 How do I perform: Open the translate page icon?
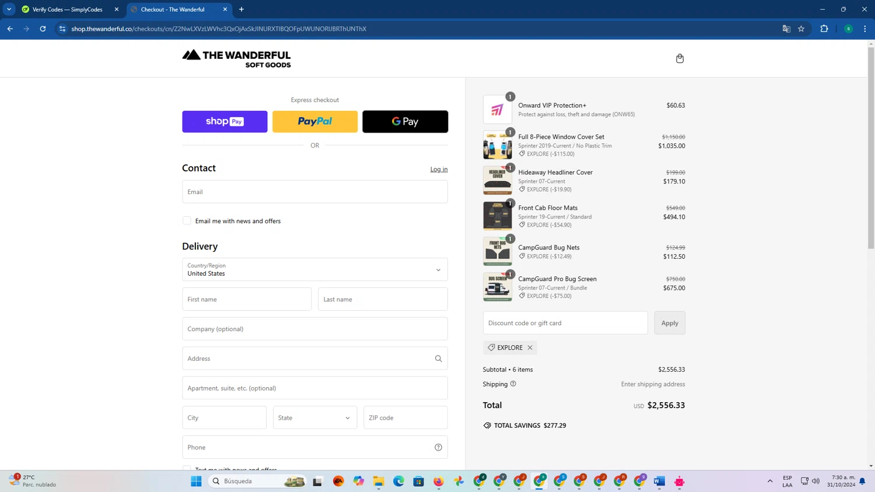pyautogui.click(x=786, y=29)
